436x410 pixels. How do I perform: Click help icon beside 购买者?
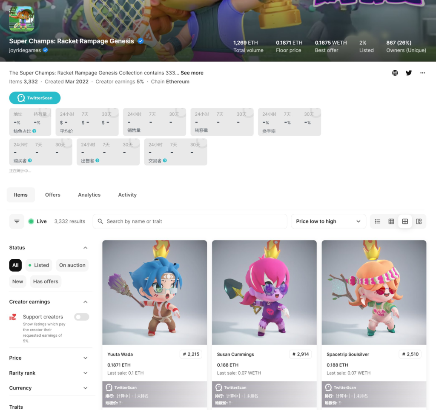[x=30, y=161]
